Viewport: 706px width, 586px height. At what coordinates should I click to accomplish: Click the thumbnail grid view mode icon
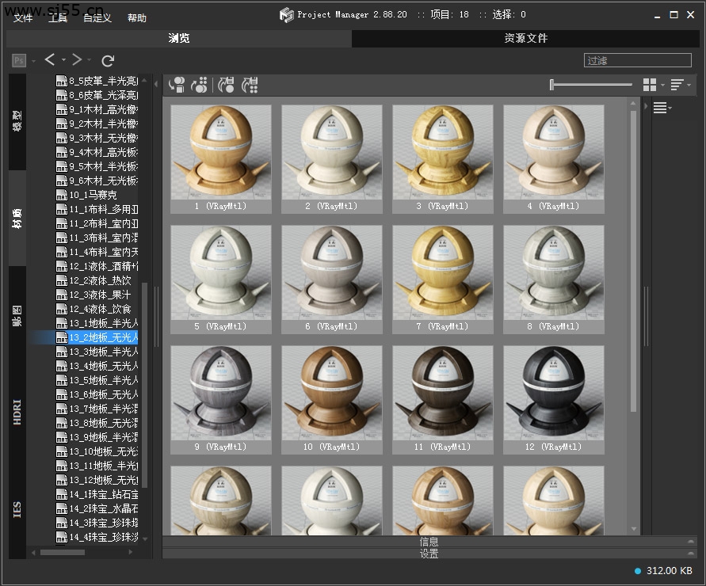(x=650, y=85)
